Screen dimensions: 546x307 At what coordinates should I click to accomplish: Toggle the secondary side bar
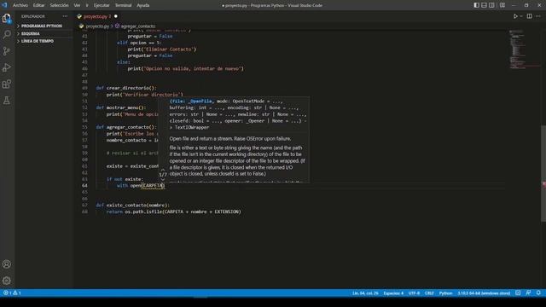491,5
